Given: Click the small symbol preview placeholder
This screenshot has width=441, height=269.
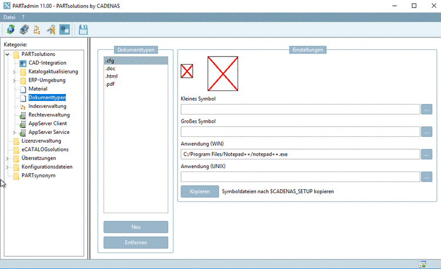Looking at the screenshot, I should (x=187, y=71).
